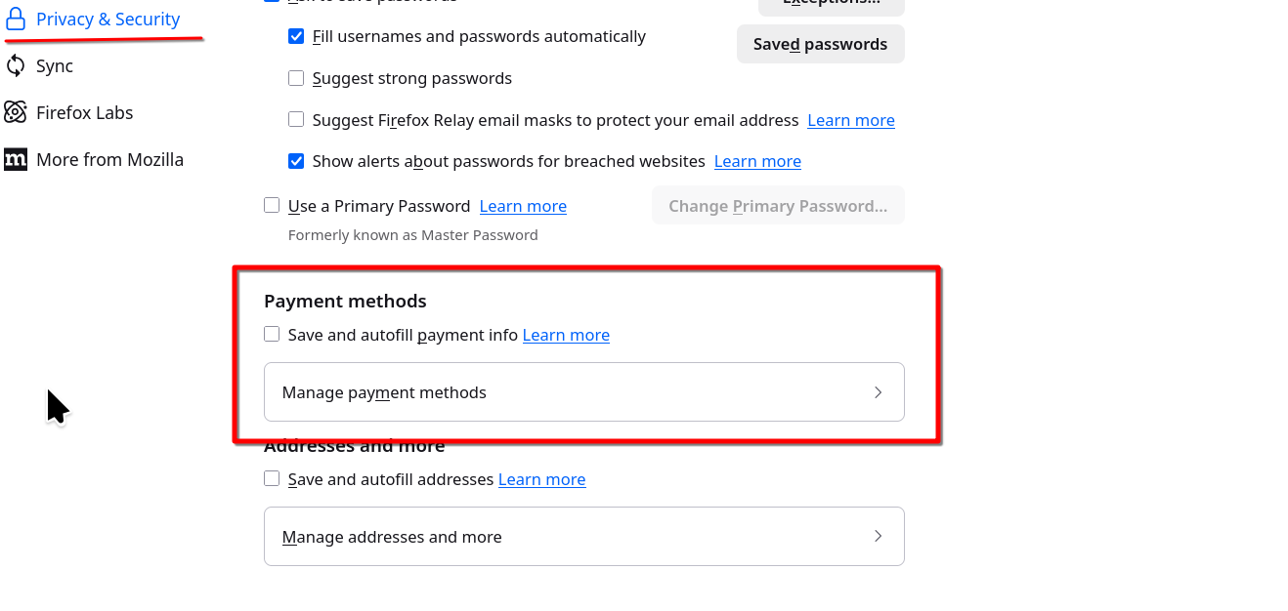Click the Firefox Labs flask icon
This screenshot has width=1288, height=611.
pyautogui.click(x=16, y=112)
